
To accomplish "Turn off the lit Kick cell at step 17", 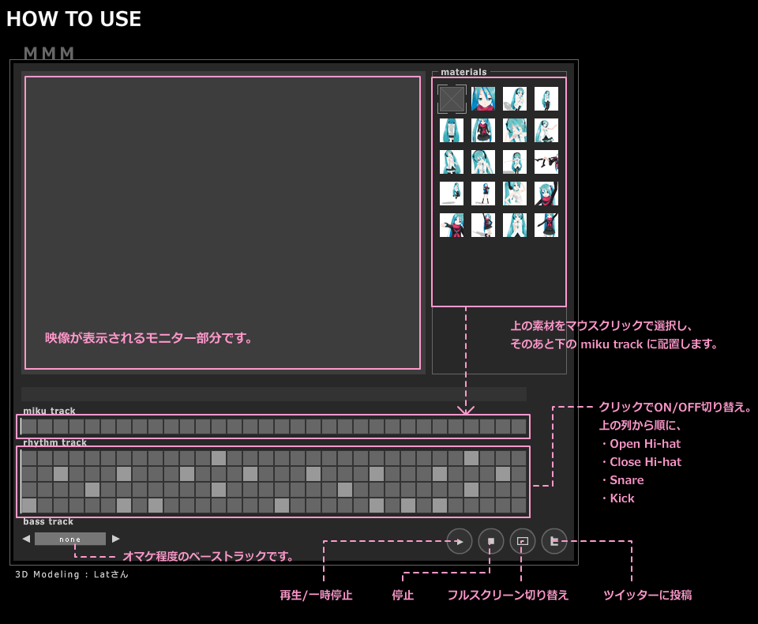I will point(282,506).
